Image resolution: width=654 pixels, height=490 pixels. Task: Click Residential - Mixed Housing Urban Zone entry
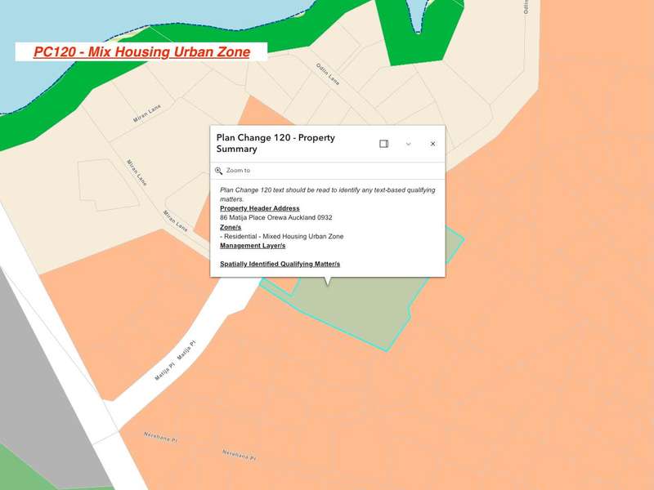(281, 236)
